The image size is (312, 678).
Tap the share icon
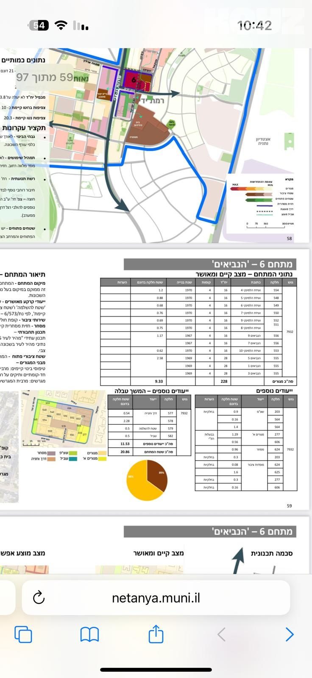(156, 634)
